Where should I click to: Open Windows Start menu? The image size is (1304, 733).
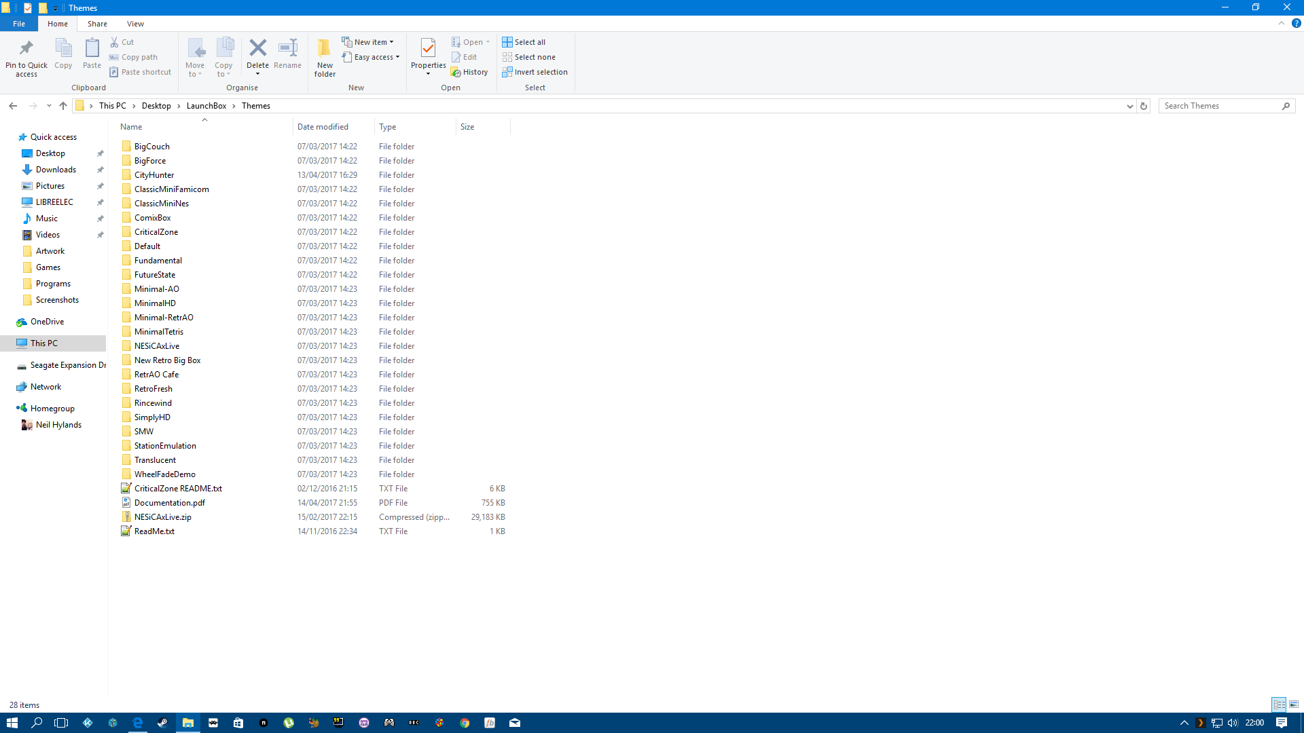pos(12,723)
